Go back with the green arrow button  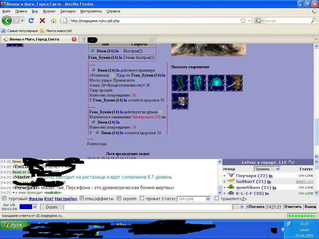[x=7, y=21]
